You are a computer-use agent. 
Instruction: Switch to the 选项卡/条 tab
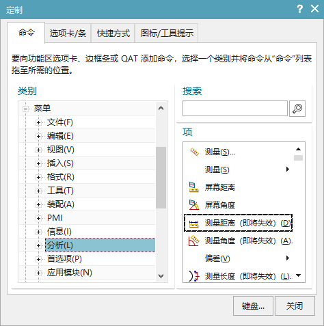(68, 33)
